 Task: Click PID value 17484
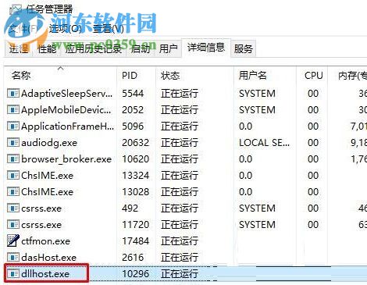click(x=136, y=241)
